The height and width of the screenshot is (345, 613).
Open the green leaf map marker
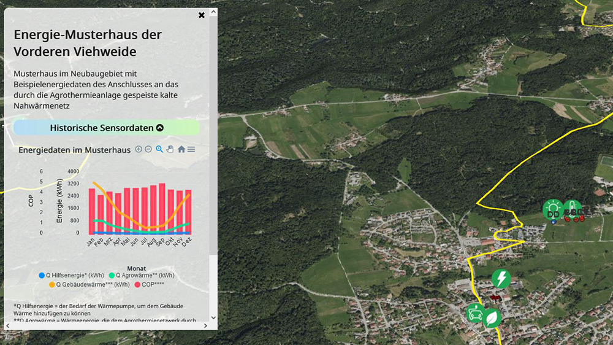[492, 318]
